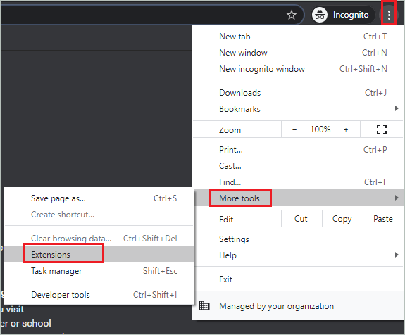Expand the Bookmarks submenu
Screen dimensions: 405x335
[x=298, y=109]
